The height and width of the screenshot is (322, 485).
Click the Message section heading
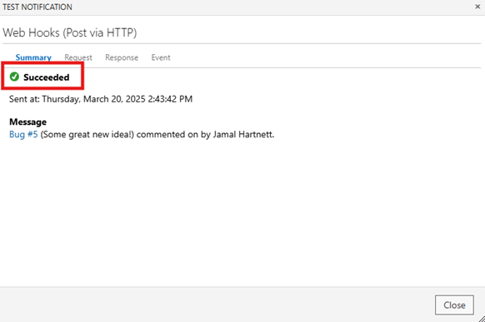click(x=27, y=122)
